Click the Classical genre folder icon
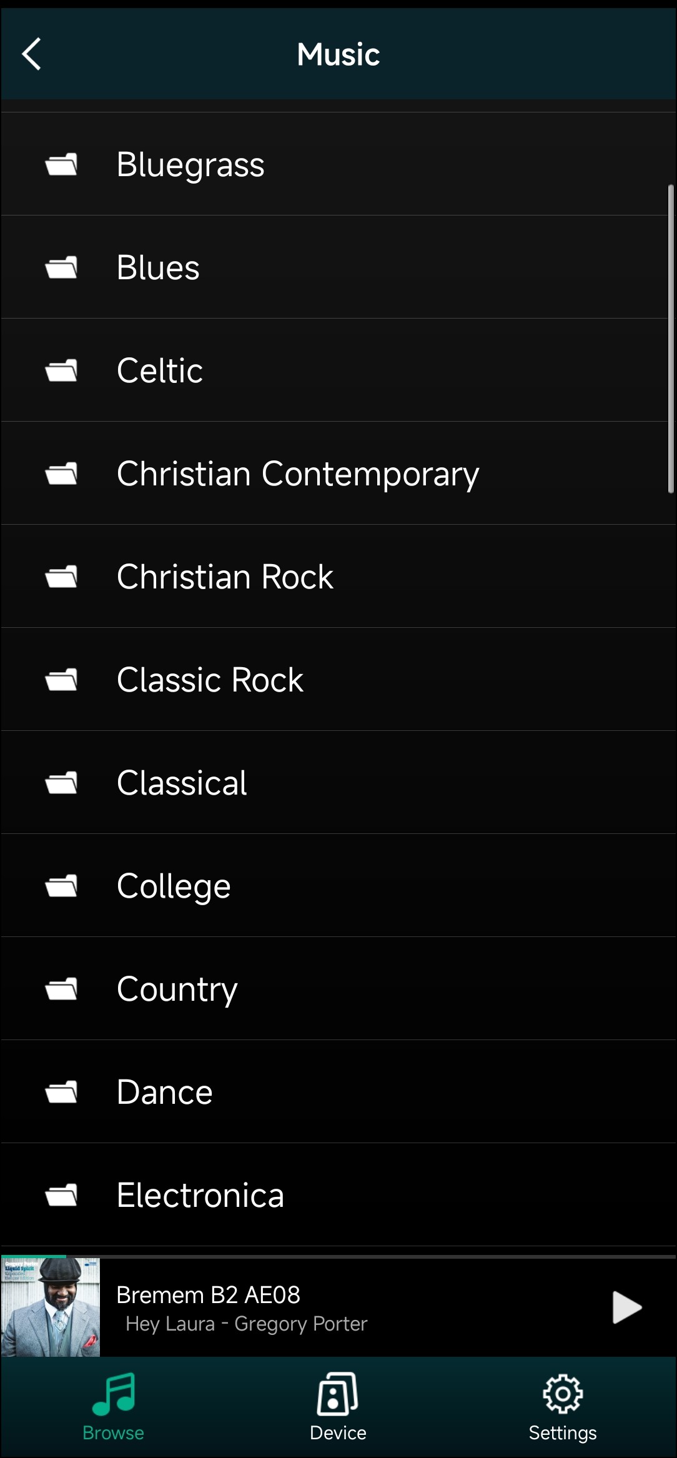 (61, 783)
